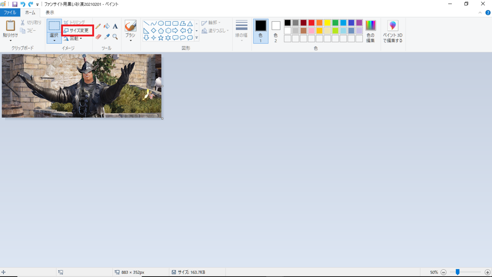
Task: Choose the Line shape
Action: 146,23
